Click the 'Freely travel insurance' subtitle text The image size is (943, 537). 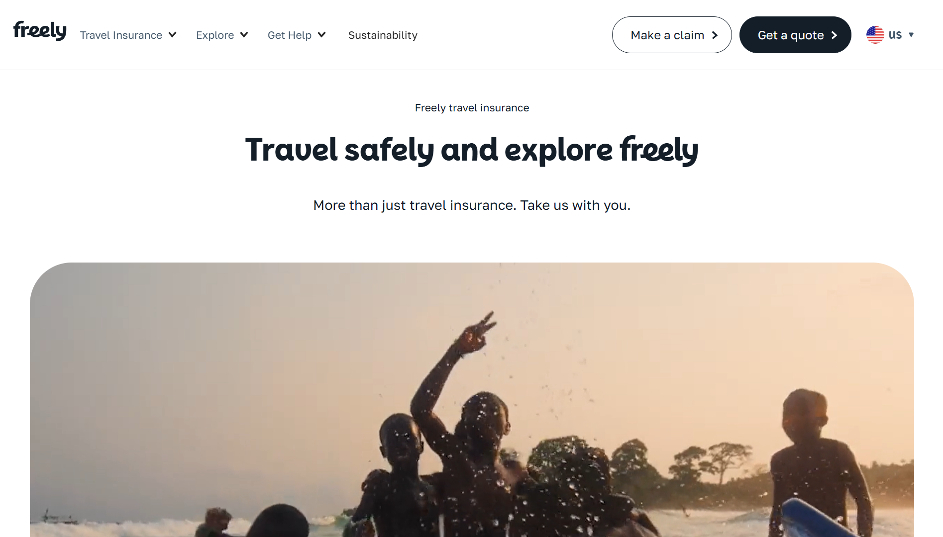tap(472, 108)
